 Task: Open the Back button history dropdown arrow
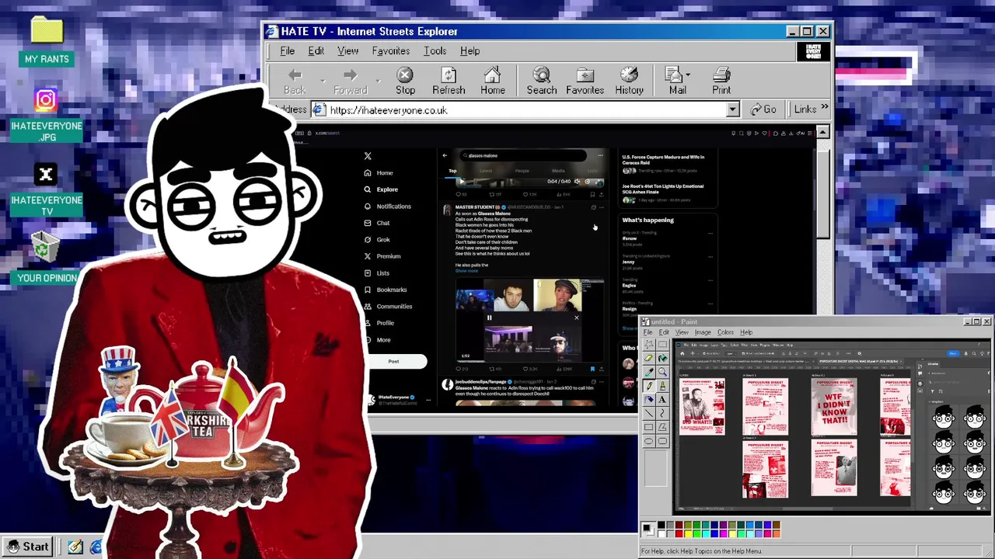[x=322, y=81]
